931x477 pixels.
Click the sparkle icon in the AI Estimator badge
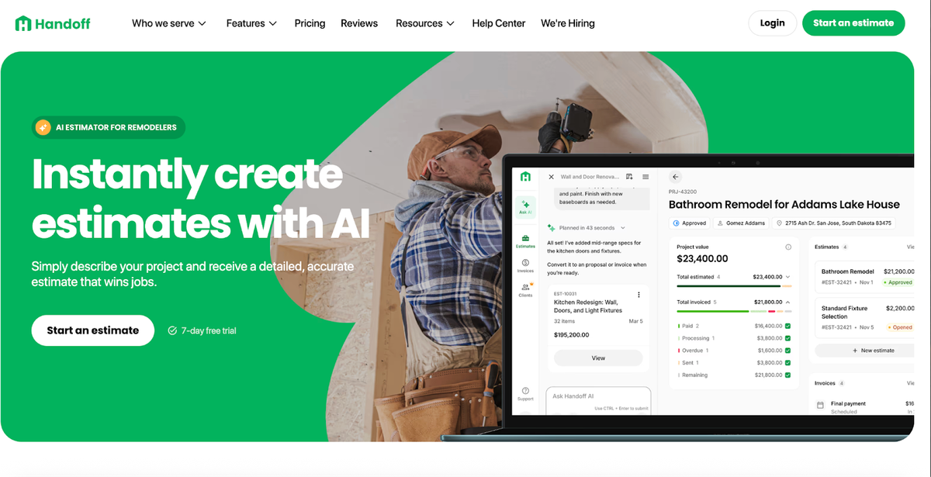click(x=43, y=127)
